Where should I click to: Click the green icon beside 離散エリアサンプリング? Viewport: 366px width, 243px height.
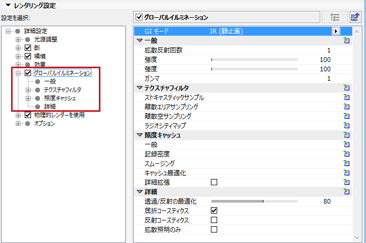[347, 107]
